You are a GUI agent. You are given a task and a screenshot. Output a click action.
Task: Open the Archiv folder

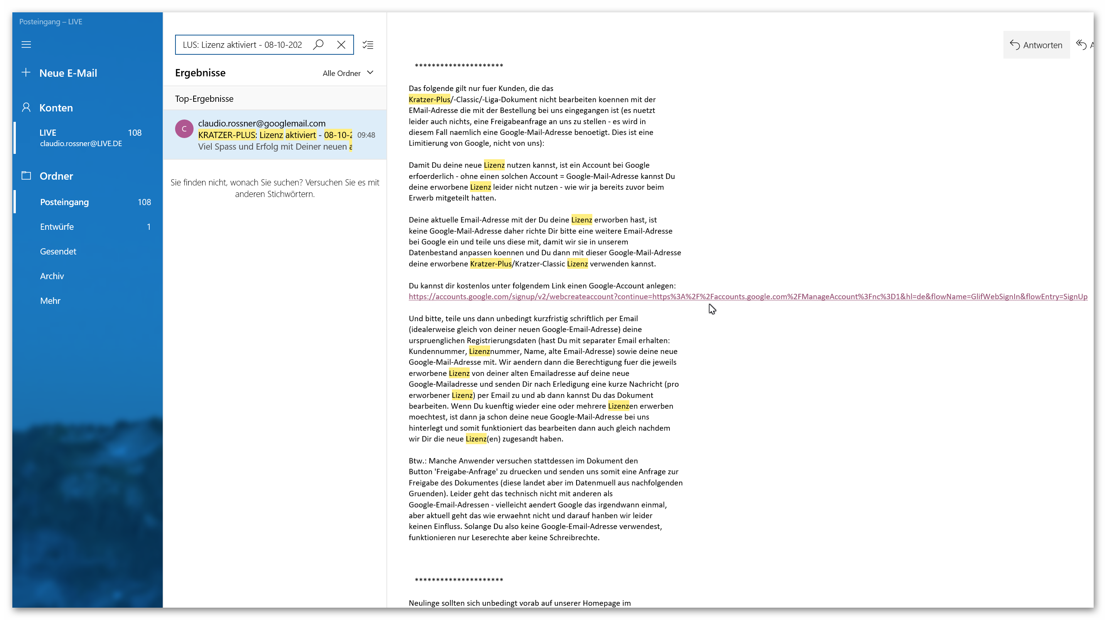coord(52,276)
